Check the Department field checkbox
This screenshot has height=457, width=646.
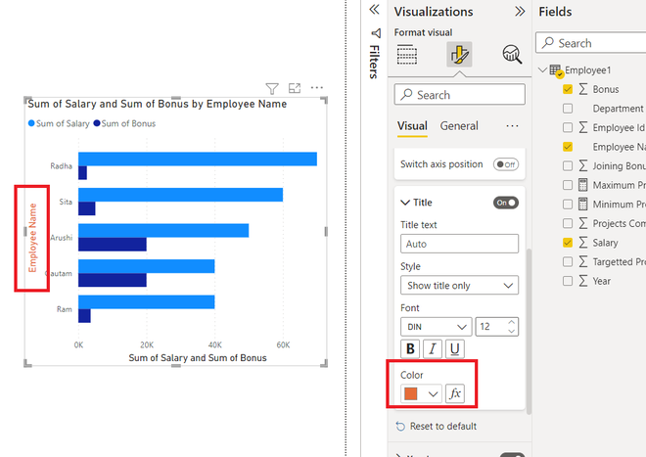pyautogui.click(x=568, y=109)
